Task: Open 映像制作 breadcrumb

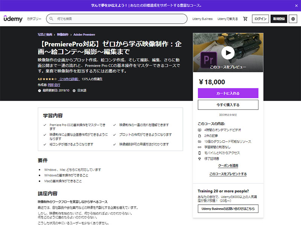Action: point(63,35)
